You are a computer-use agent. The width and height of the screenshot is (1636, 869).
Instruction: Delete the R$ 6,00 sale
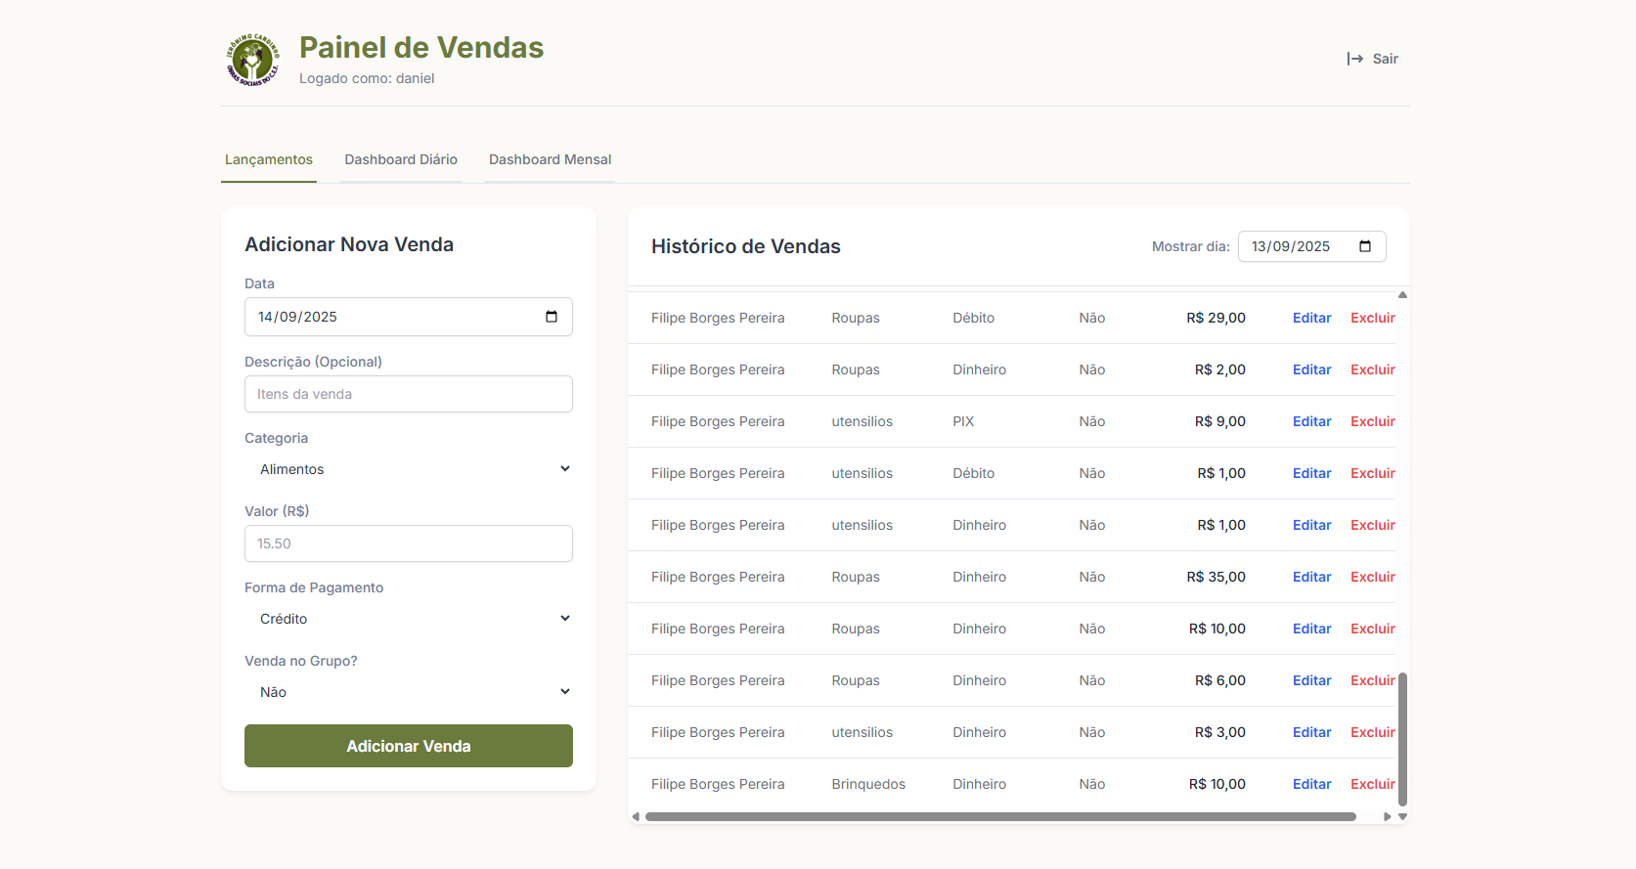click(1373, 680)
